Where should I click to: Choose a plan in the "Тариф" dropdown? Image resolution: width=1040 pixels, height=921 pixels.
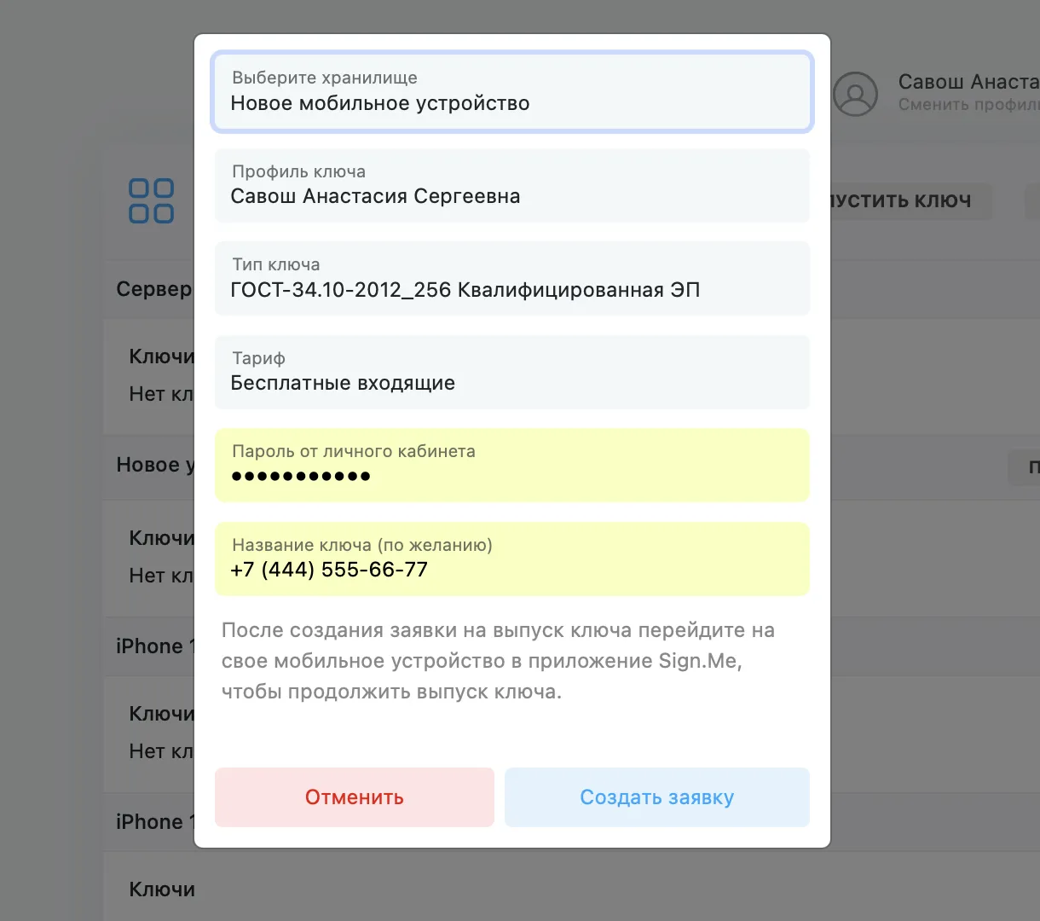(x=511, y=373)
